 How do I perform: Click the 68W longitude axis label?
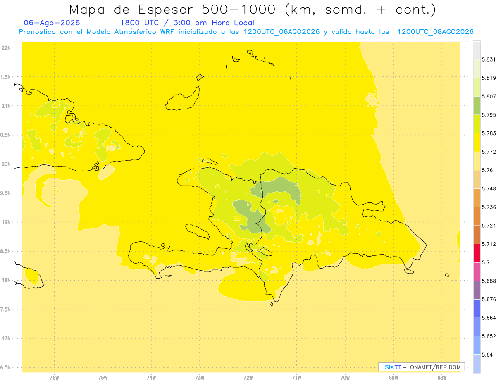tap(442, 378)
